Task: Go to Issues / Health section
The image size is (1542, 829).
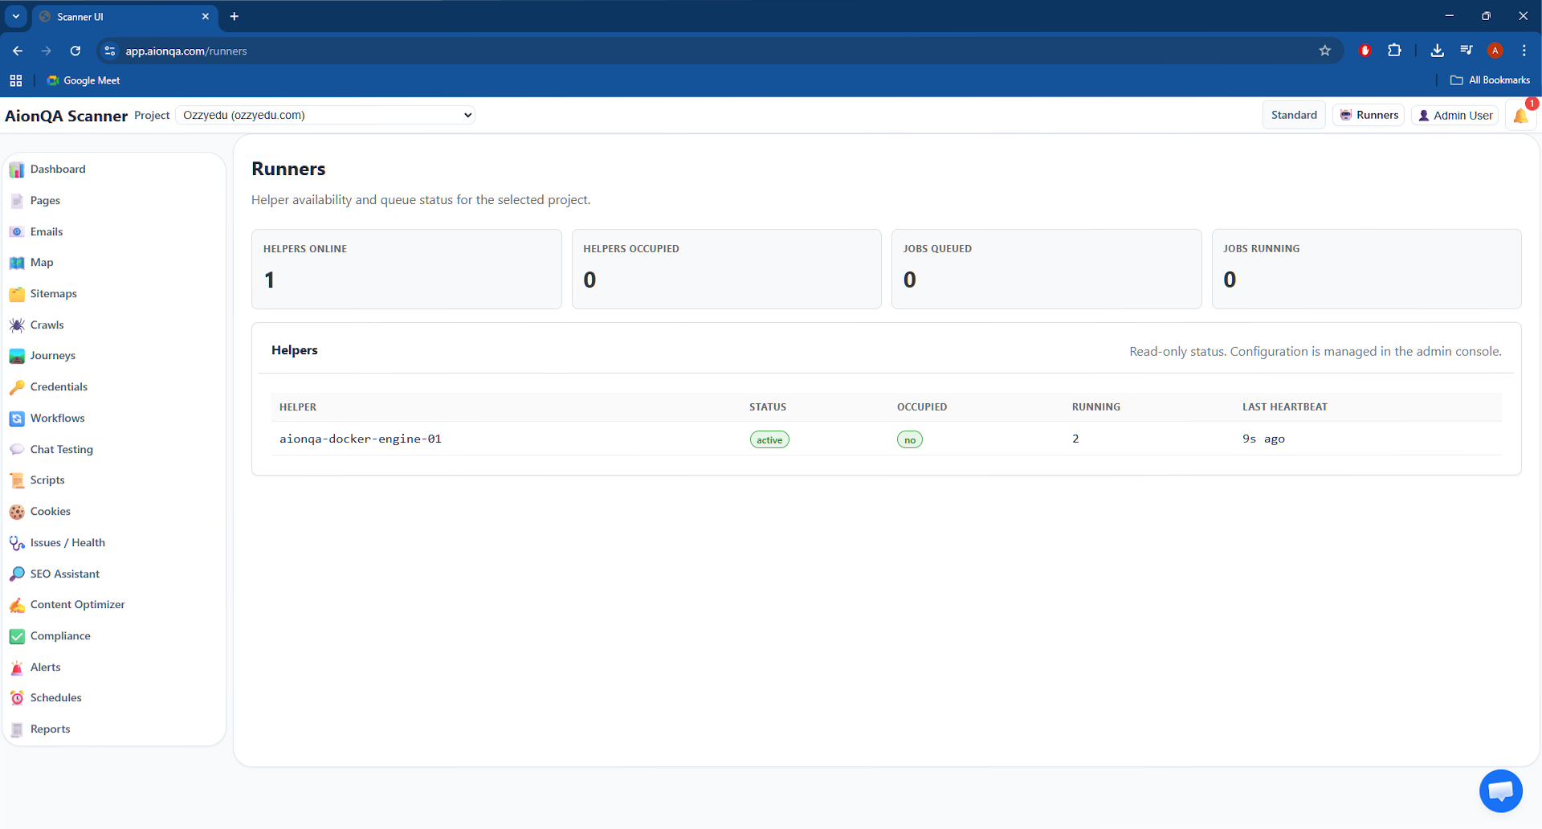Action: 67,543
